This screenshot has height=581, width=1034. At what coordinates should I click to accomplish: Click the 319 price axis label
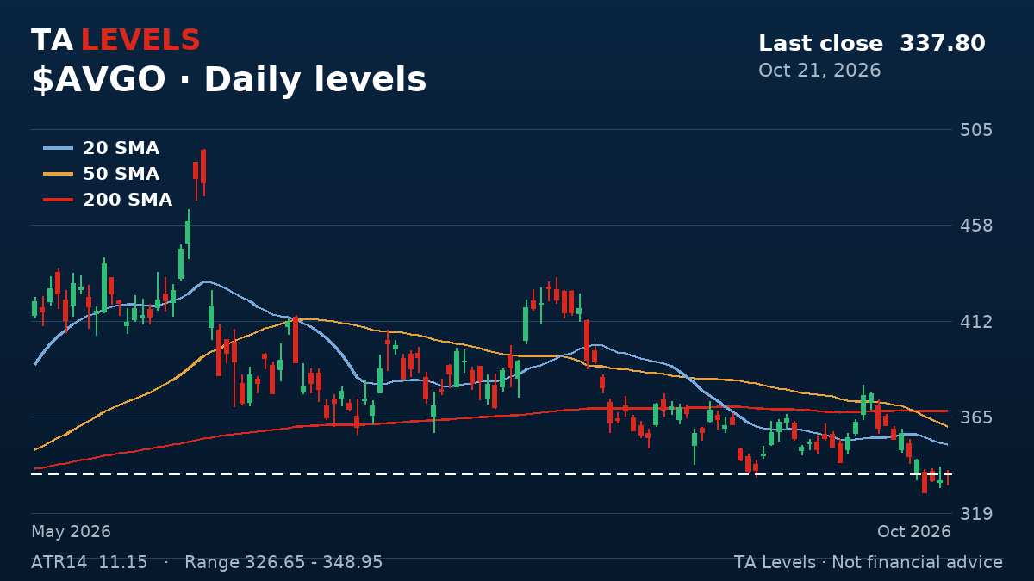tap(976, 514)
